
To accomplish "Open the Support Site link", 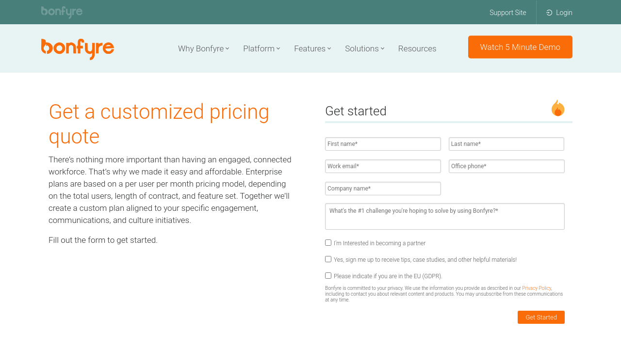I will pos(507,13).
